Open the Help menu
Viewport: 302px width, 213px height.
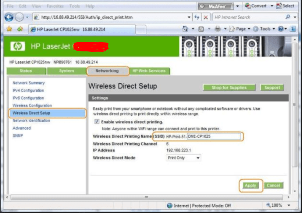90,6
